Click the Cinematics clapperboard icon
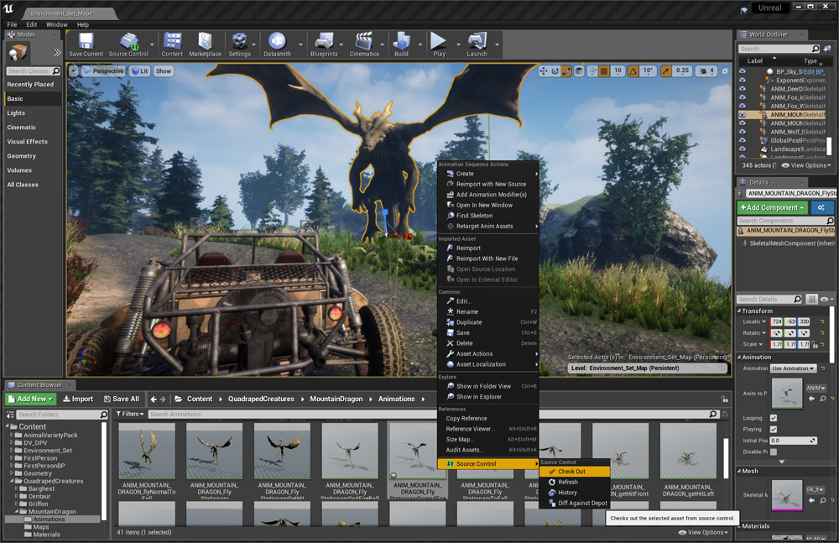839x543 pixels. [x=364, y=44]
